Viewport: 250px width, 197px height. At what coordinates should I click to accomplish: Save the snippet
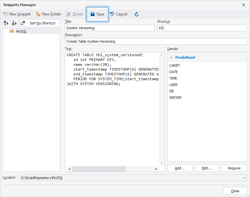(97, 14)
